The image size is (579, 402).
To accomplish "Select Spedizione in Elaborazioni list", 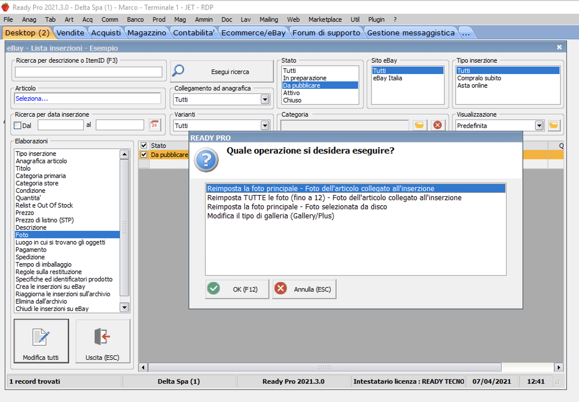I will (x=67, y=257).
